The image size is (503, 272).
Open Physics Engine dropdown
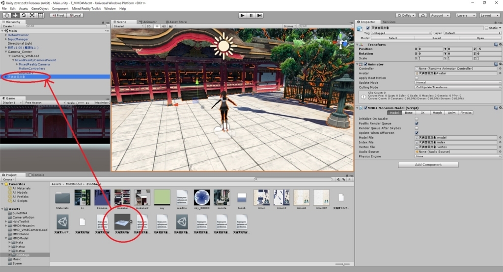[458, 156]
